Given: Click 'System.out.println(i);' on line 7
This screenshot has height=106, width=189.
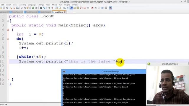Looking at the screenshot, I should click(x=46, y=43).
